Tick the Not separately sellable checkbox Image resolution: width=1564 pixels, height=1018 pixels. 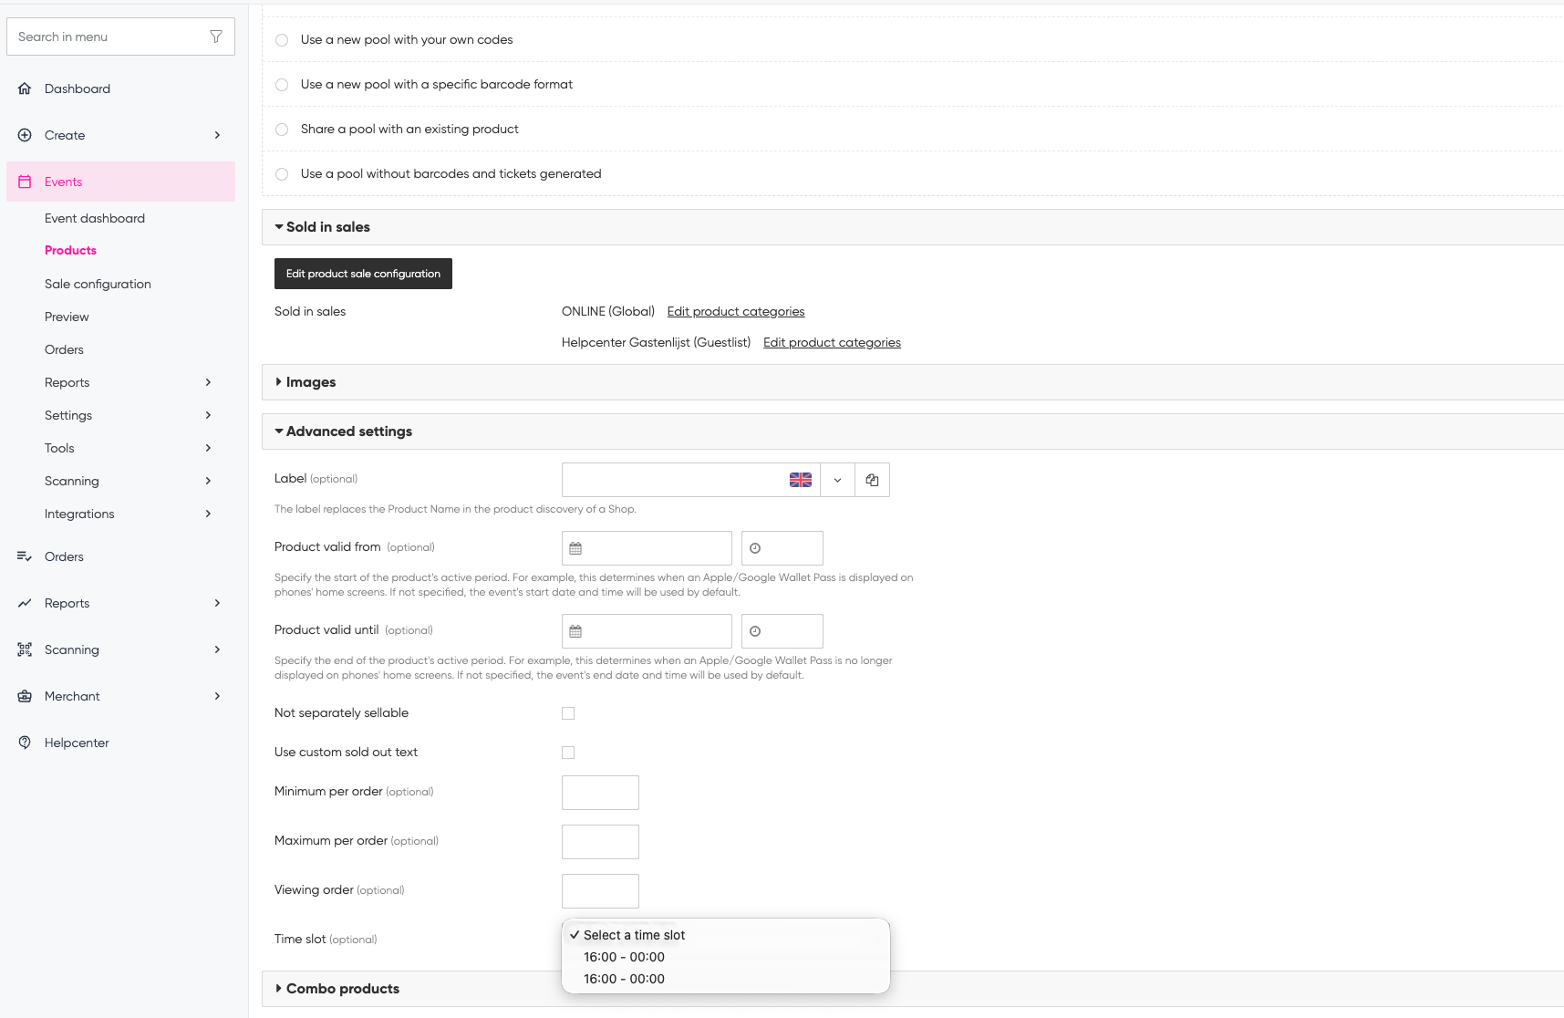pyautogui.click(x=568, y=713)
